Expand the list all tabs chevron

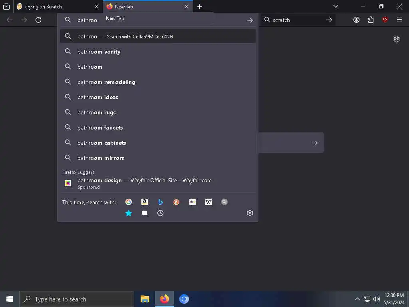[336, 6]
